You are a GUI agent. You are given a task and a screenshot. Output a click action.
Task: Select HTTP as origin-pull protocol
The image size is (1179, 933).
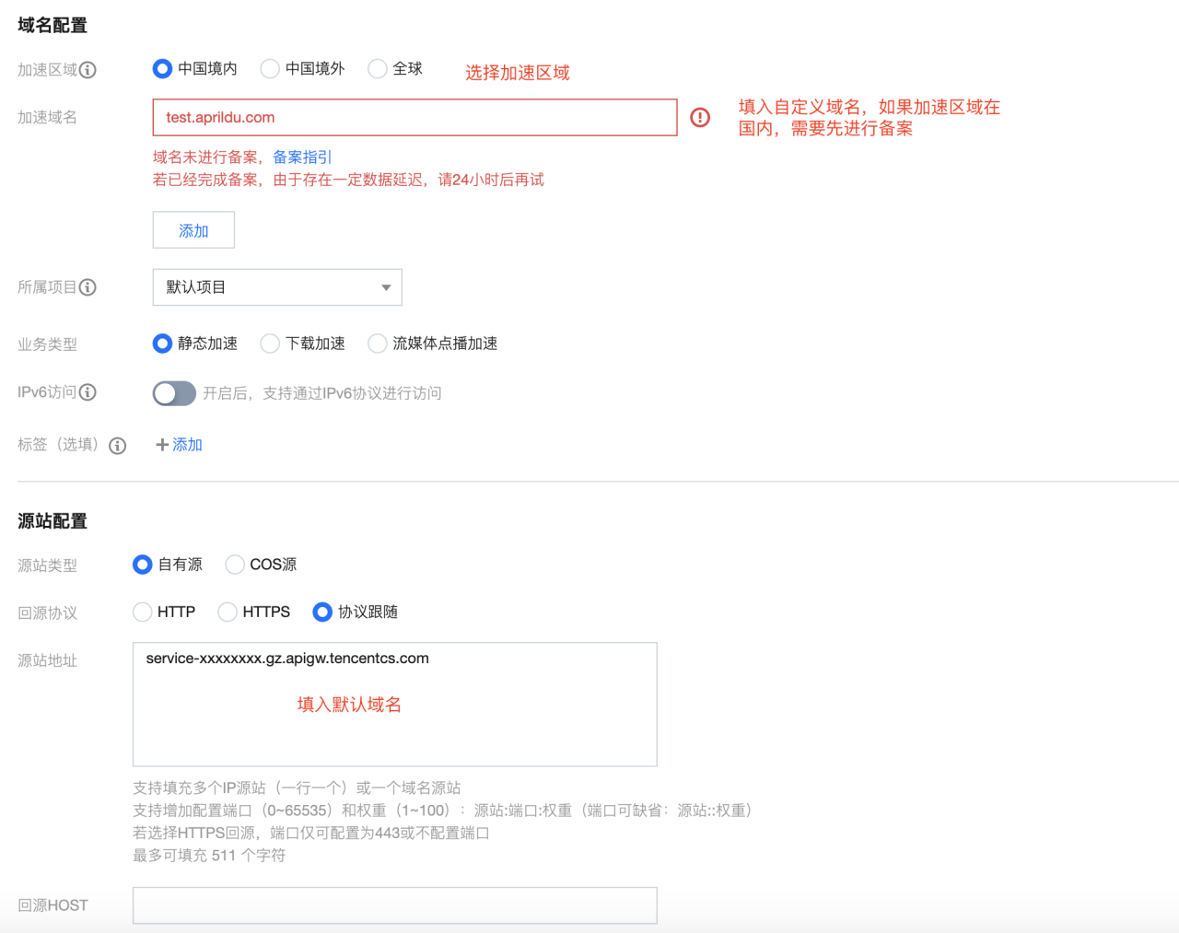click(144, 612)
